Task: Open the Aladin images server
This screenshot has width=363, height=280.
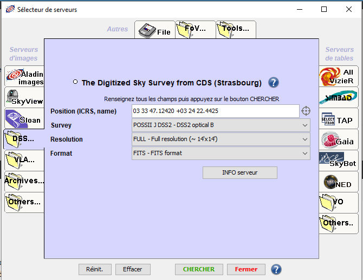Action: (24, 76)
